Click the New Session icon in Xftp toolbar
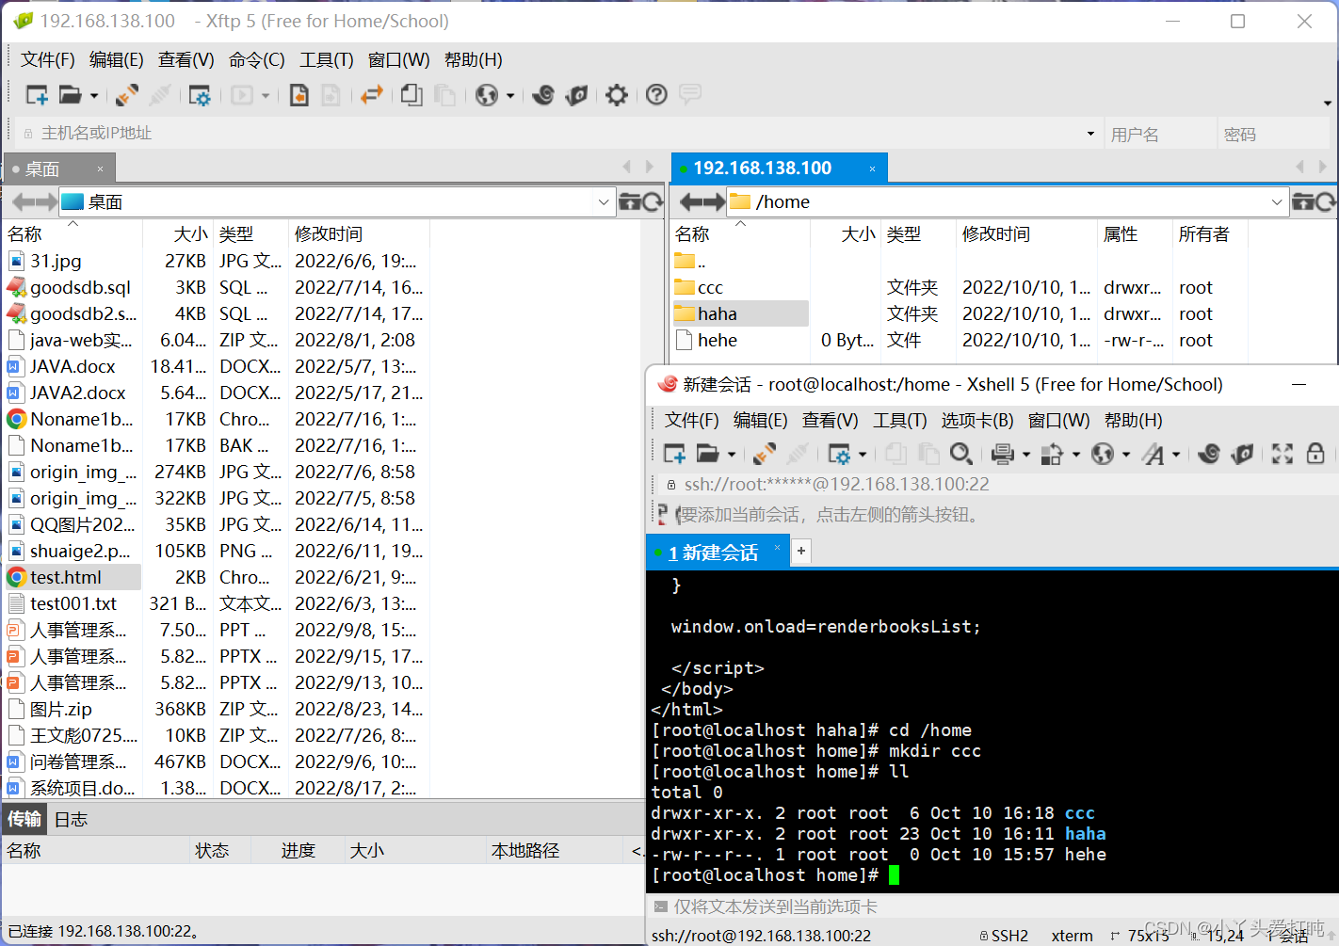The width and height of the screenshot is (1339, 946). (x=37, y=95)
